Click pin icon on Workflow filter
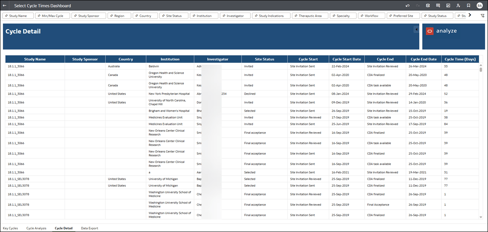The image size is (488, 232). click(x=361, y=16)
